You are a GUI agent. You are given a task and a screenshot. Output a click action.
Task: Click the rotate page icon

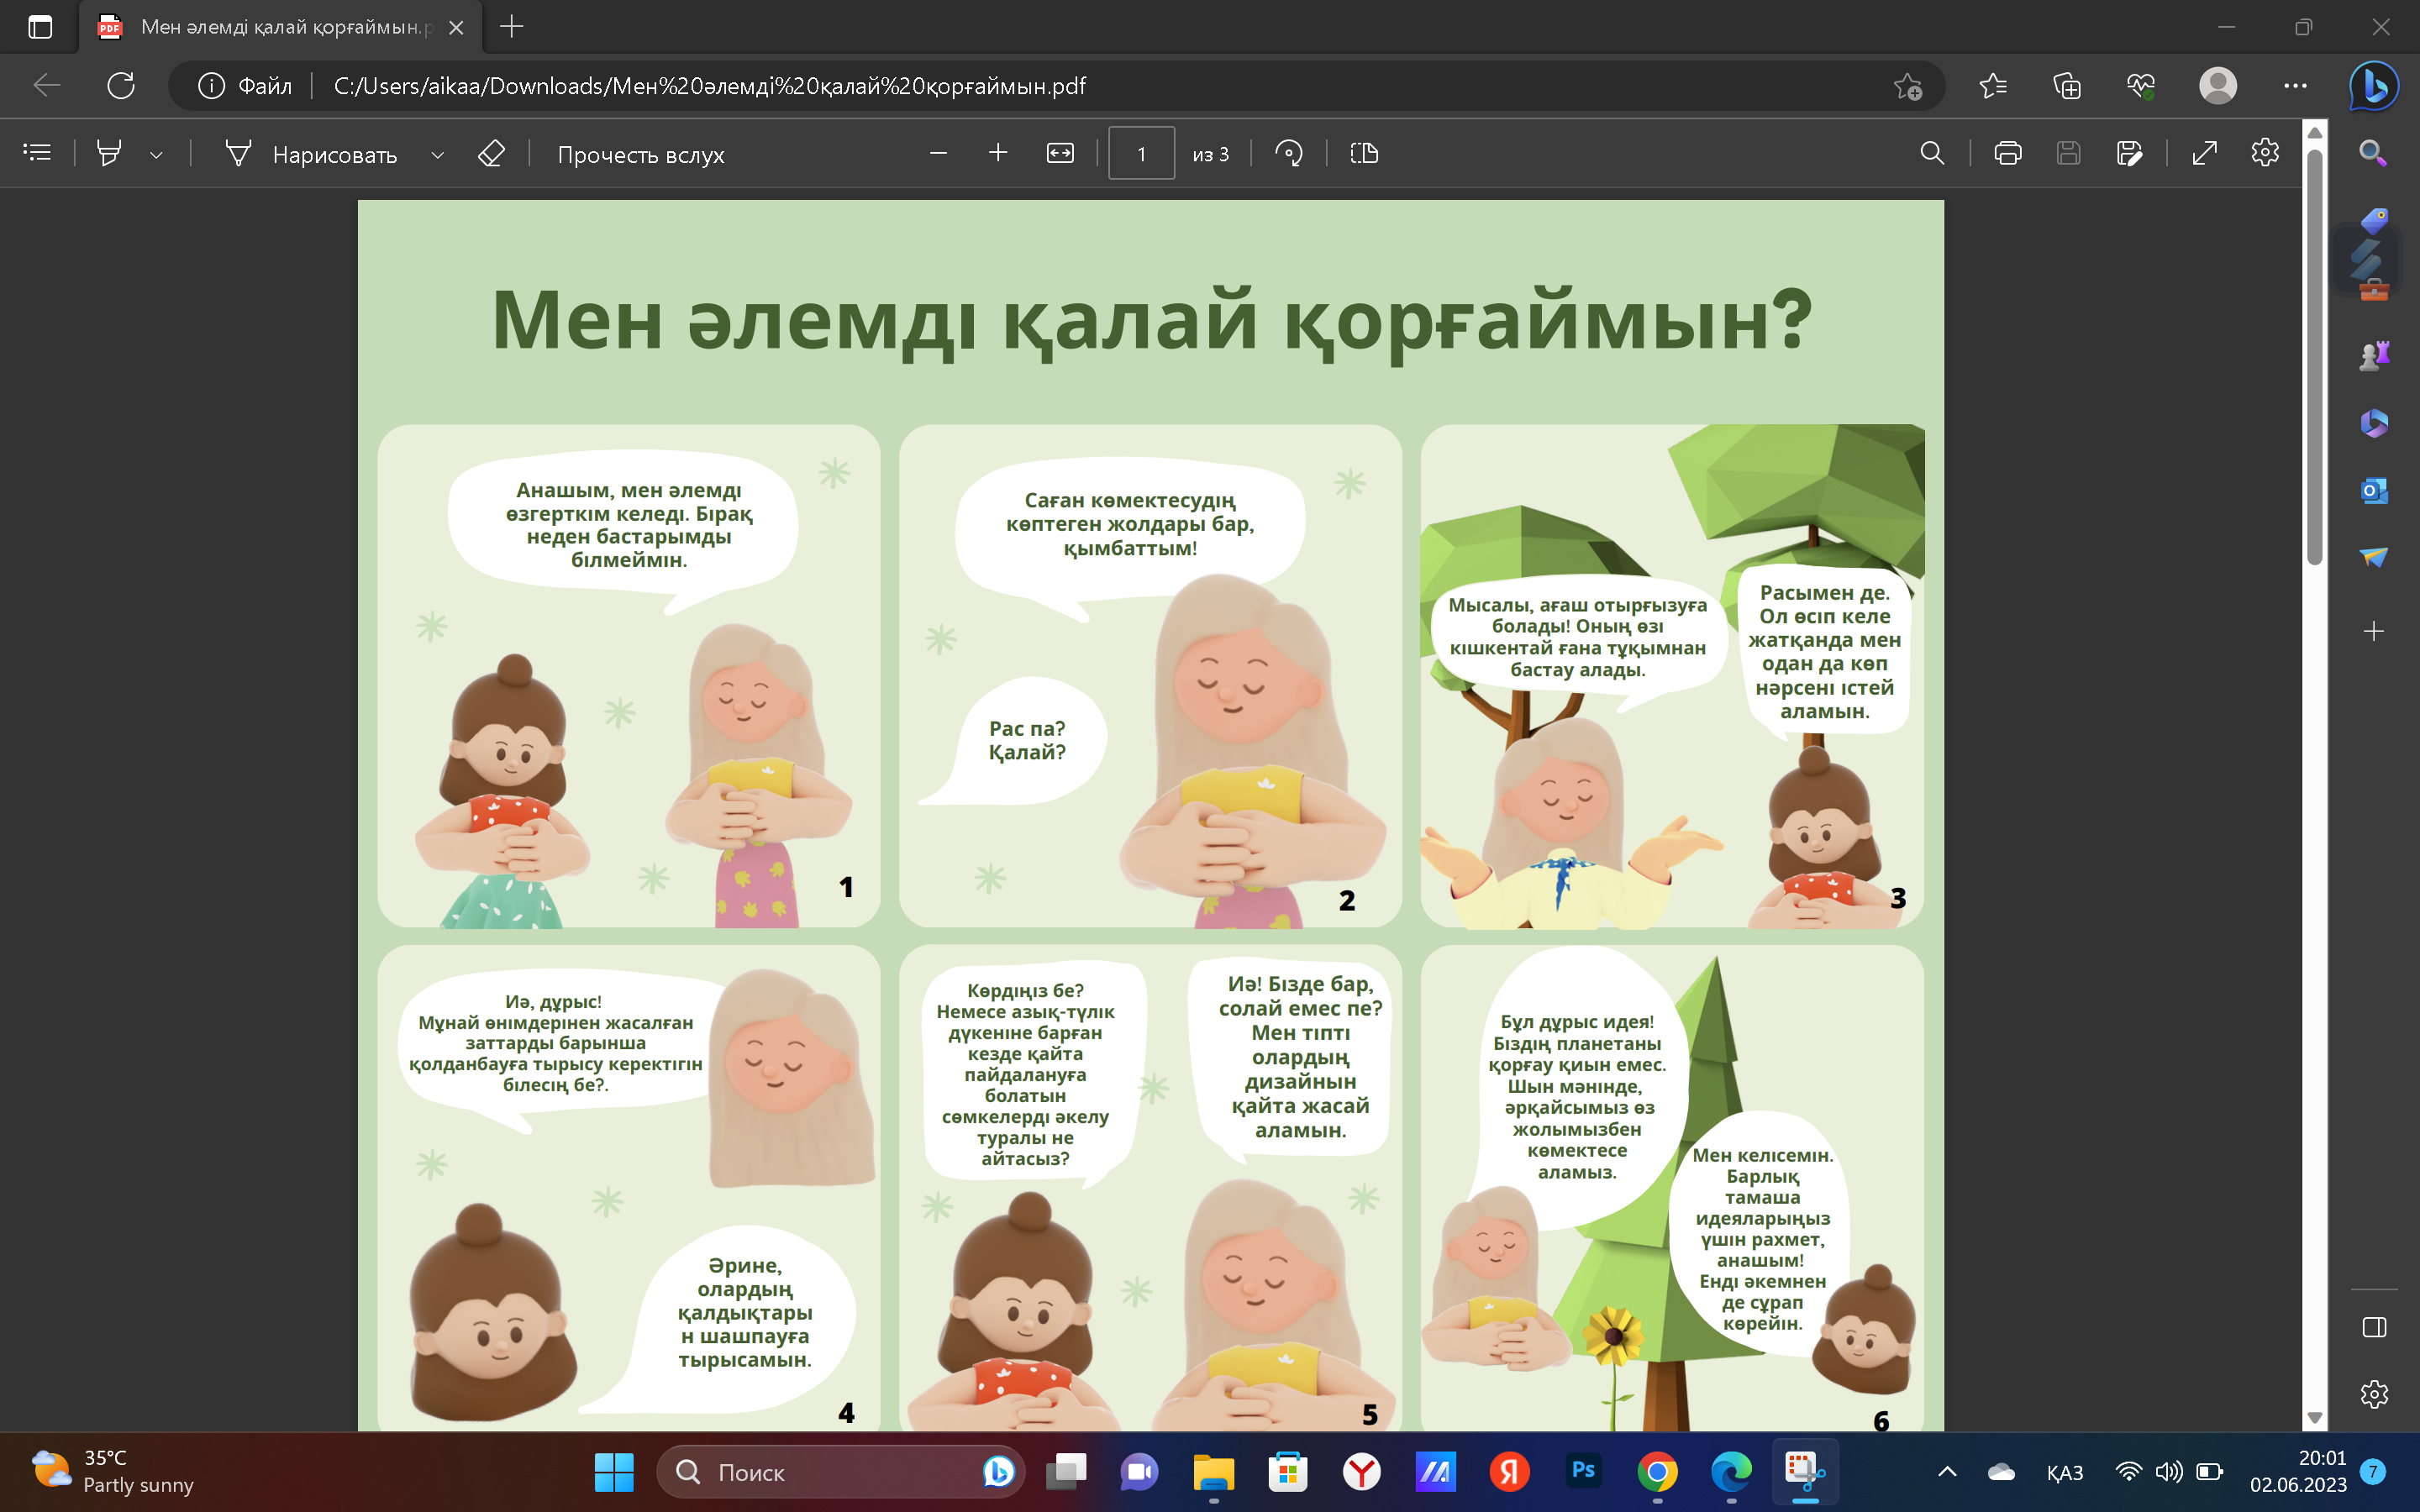pos(1289,153)
